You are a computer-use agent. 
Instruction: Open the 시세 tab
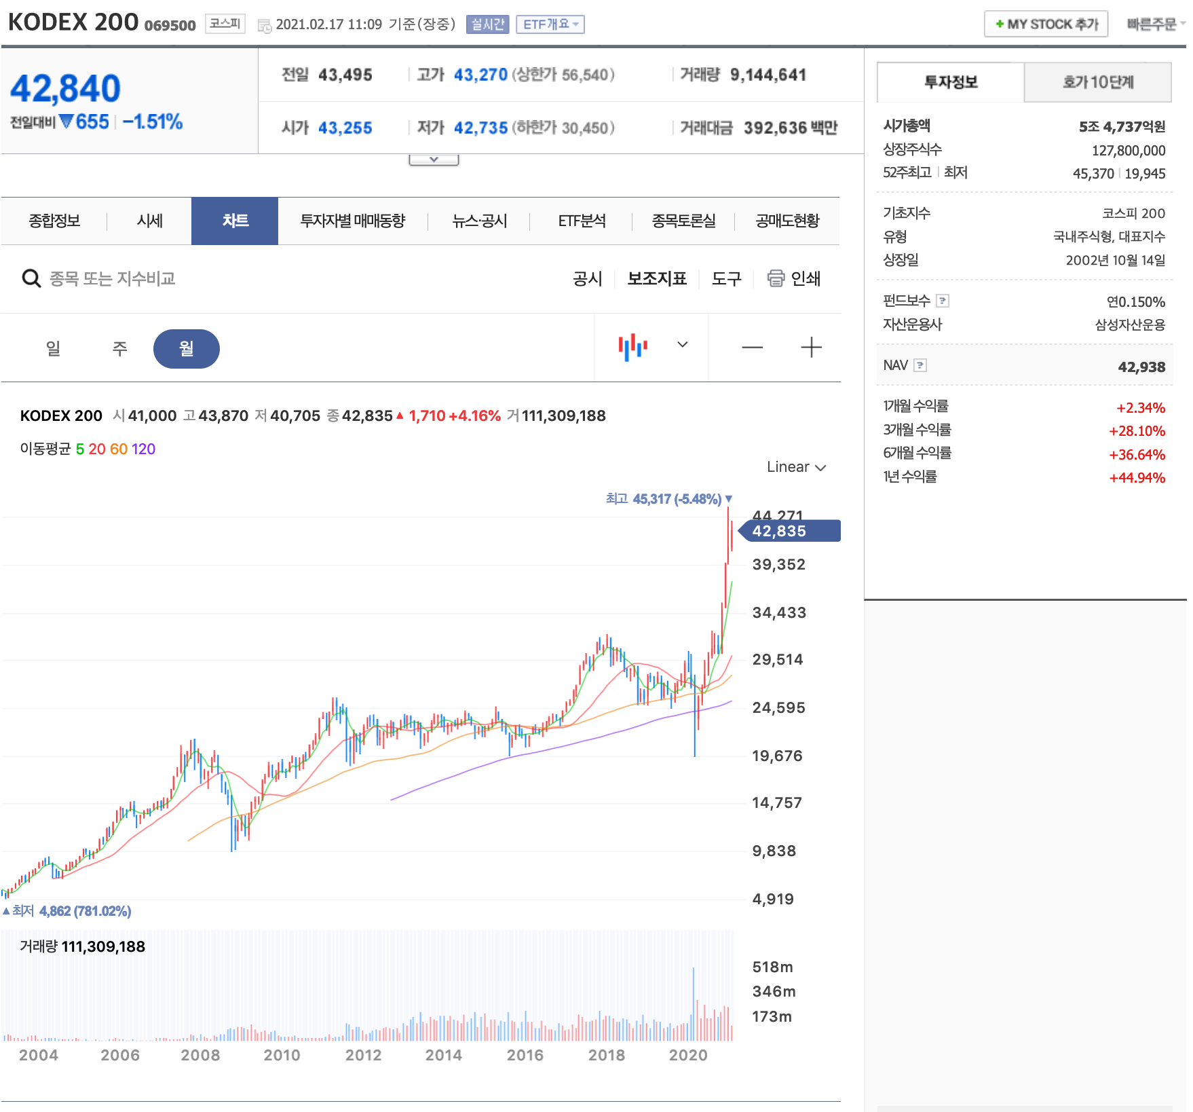[x=149, y=221]
